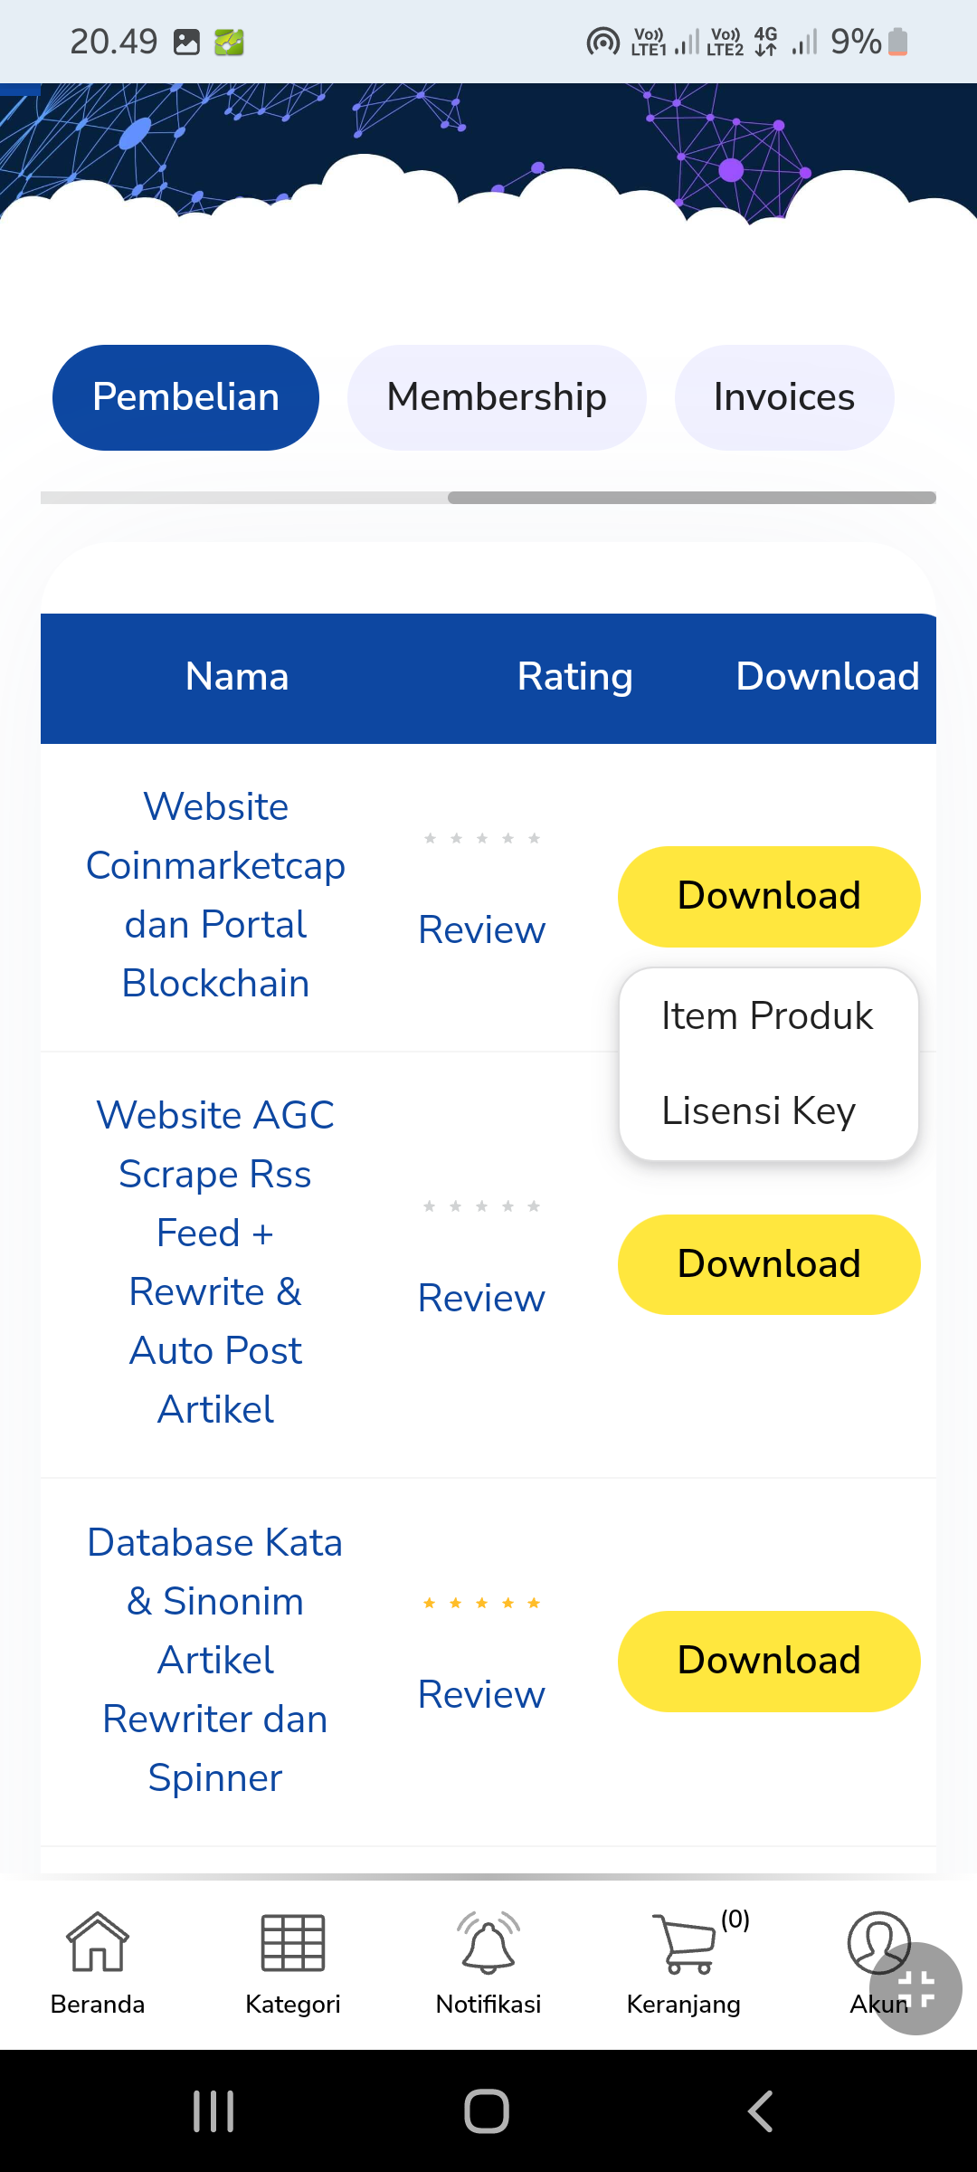977x2172 pixels.
Task: Click the Download column header
Action: 828,677
